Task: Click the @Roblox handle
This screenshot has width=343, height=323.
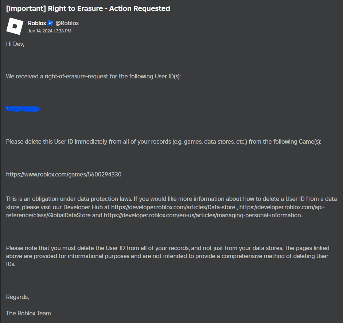Action: (x=67, y=23)
